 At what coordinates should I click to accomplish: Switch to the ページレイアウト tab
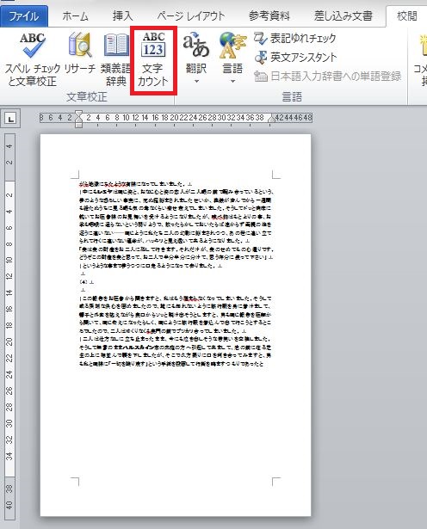tap(191, 15)
